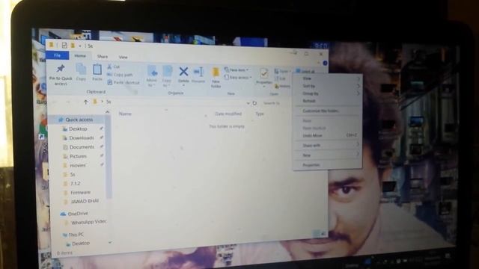Click Copy path in the ribbon

(120, 75)
